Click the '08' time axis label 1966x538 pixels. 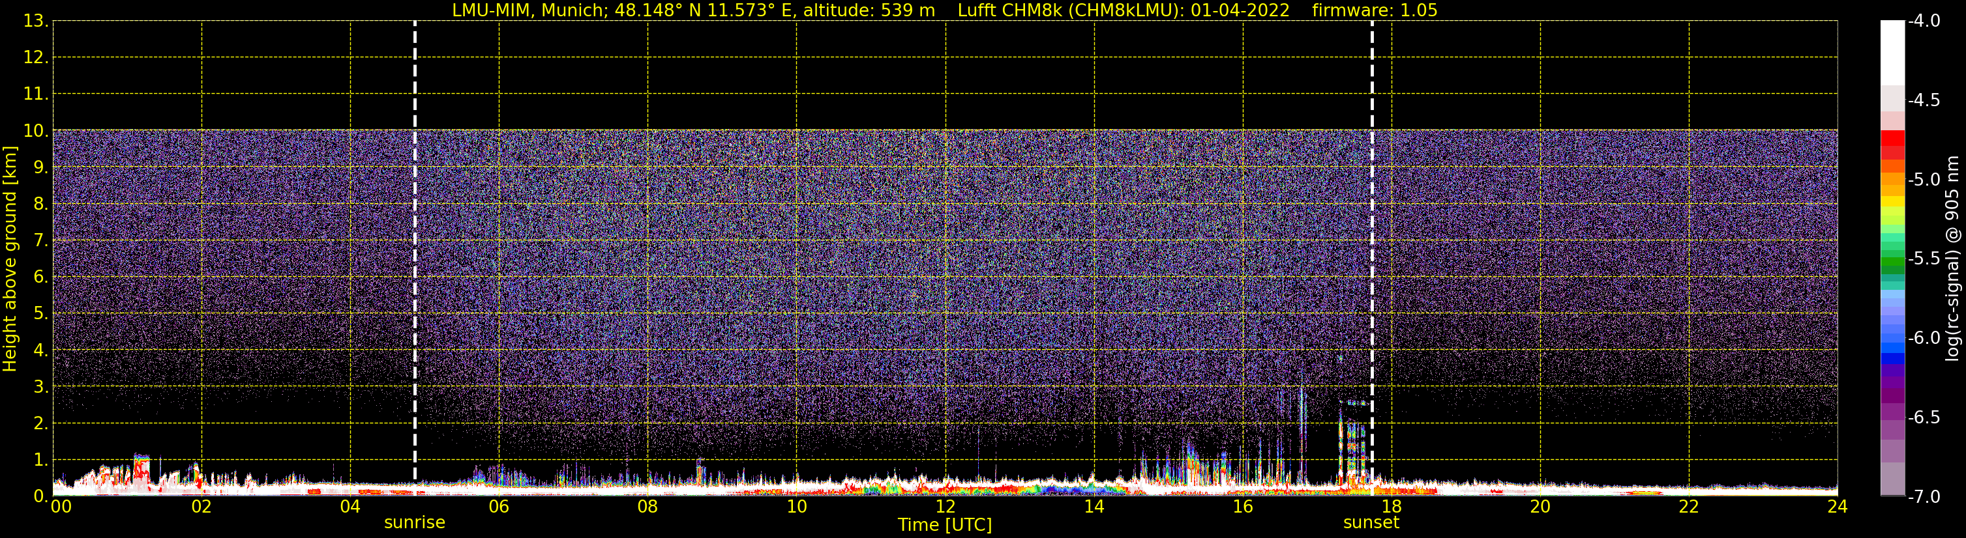tap(648, 507)
